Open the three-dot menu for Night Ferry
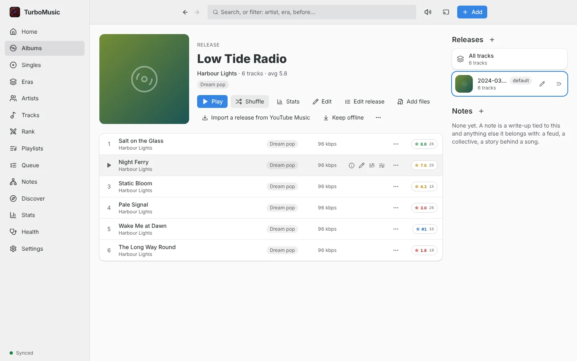 [396, 165]
